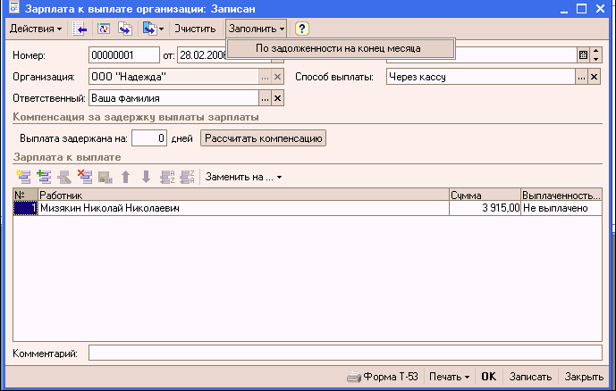Select 'По задолженности на конец месяца' menu entry

click(338, 48)
